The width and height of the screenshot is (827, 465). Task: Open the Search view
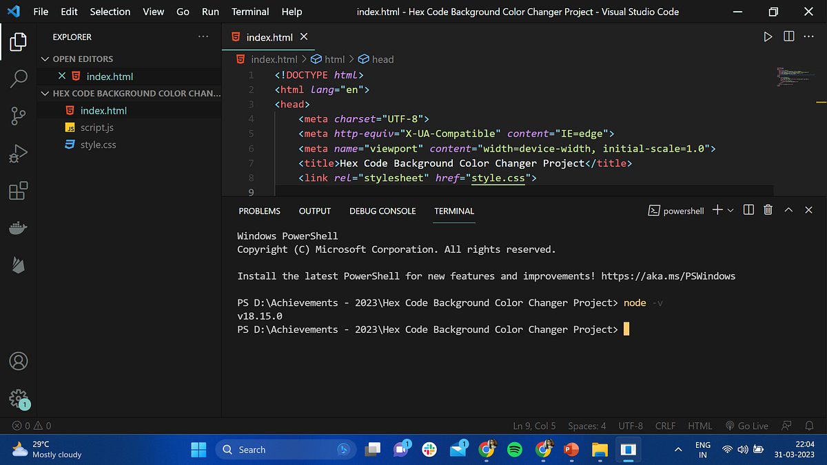[18, 79]
